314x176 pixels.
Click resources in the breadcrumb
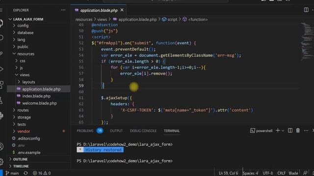tap(84, 20)
